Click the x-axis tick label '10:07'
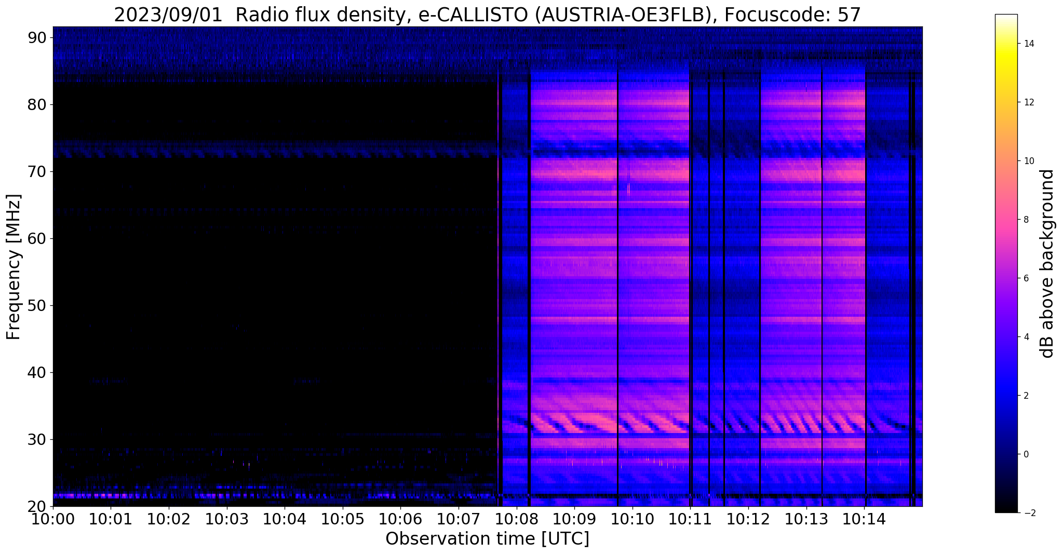1063x554 pixels. (459, 519)
